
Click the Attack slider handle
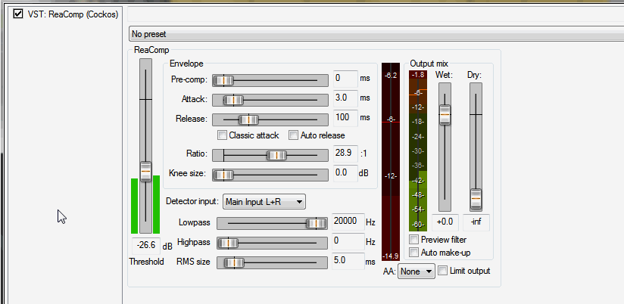[x=233, y=100]
